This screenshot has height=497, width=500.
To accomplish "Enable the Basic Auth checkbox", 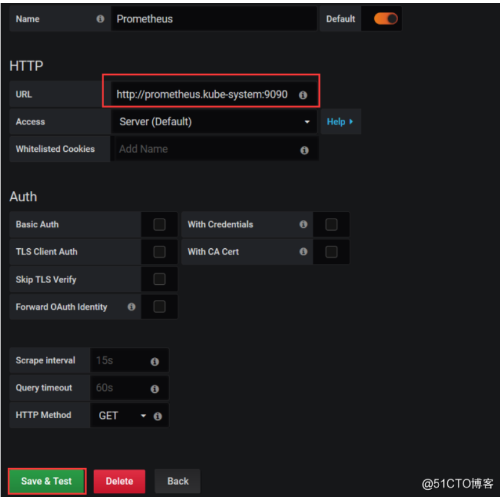I will click(x=159, y=225).
